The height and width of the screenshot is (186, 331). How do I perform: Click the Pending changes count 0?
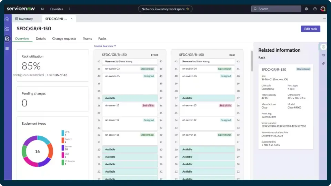[x=24, y=103]
